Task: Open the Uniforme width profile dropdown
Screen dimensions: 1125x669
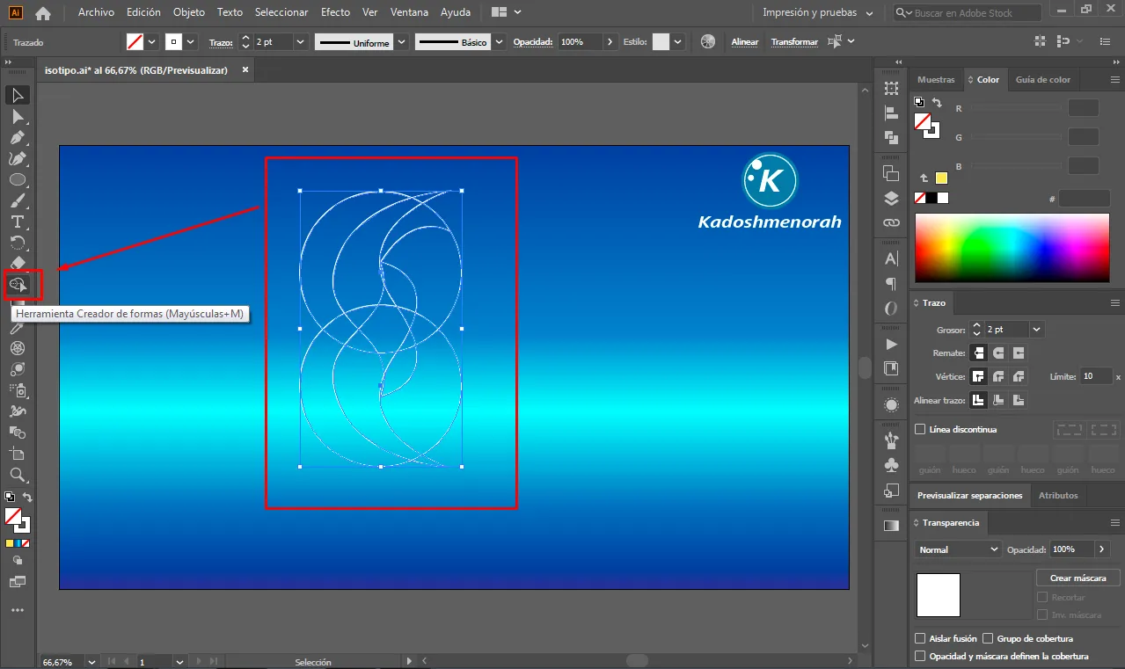Action: pos(402,41)
